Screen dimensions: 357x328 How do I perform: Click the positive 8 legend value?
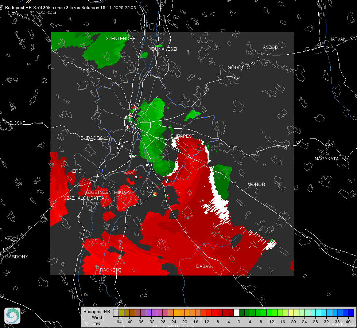tap(261, 322)
